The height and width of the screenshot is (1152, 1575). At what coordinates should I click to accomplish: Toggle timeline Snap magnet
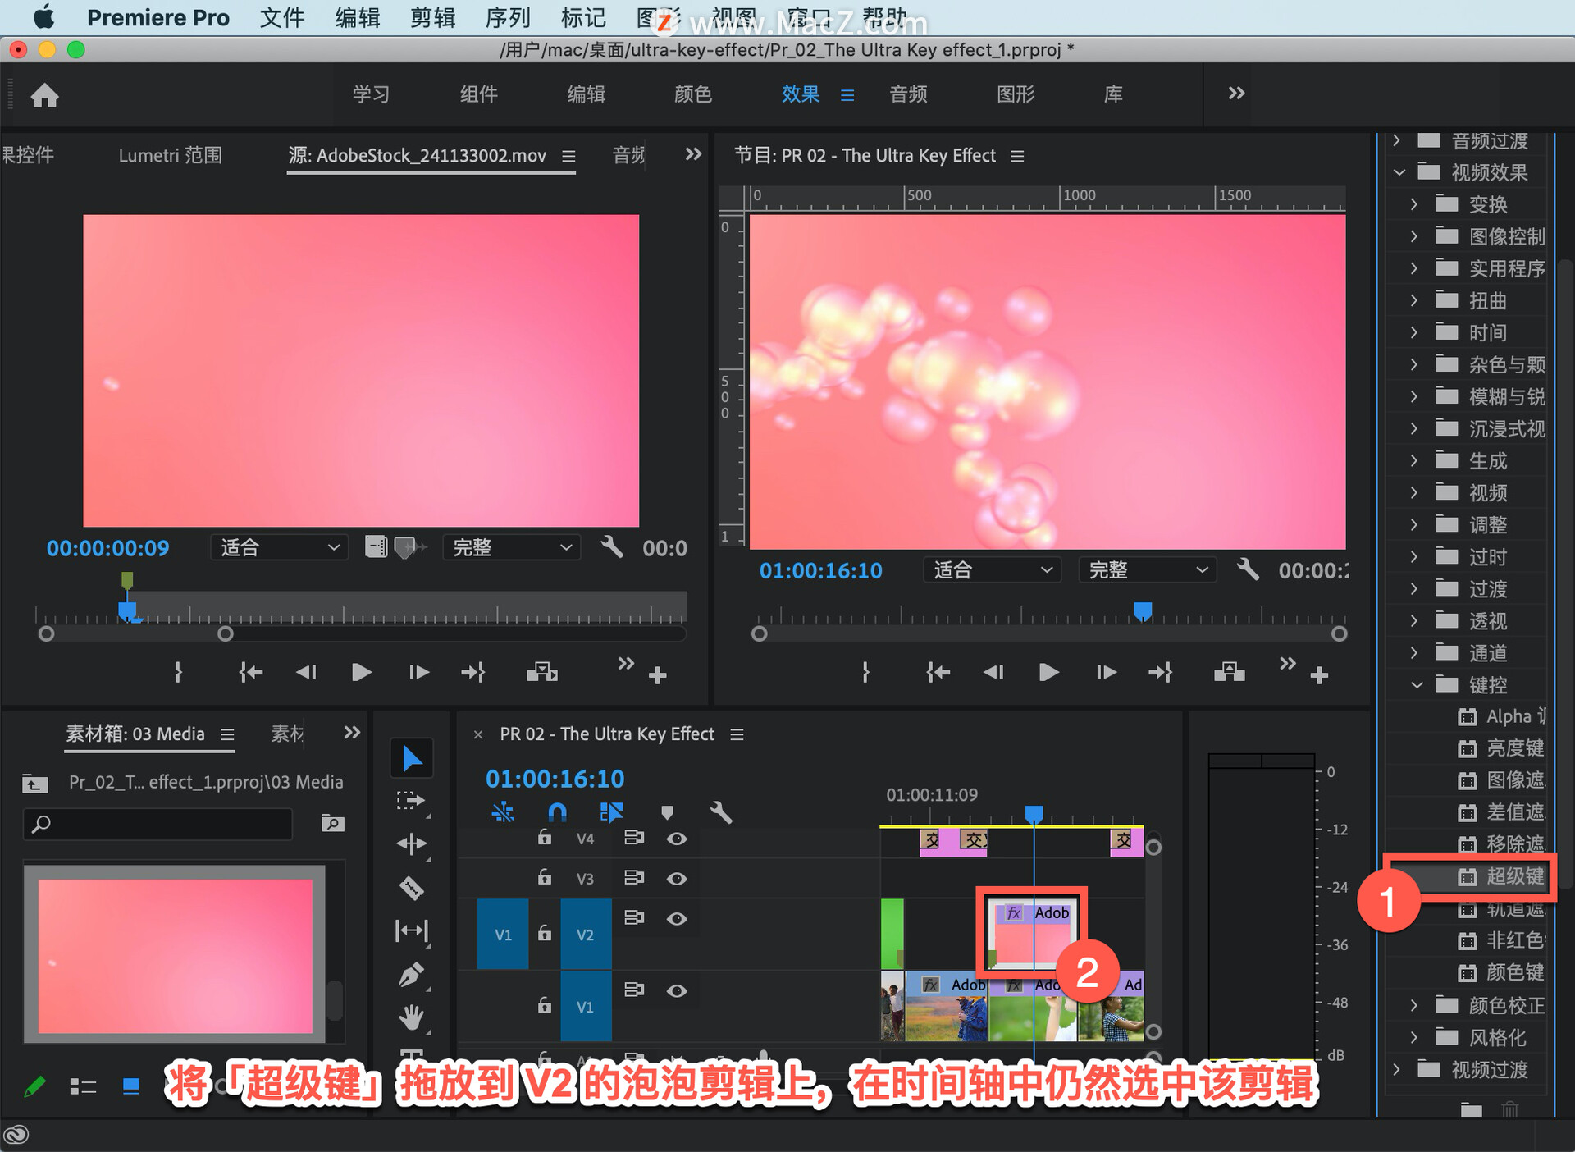click(557, 812)
